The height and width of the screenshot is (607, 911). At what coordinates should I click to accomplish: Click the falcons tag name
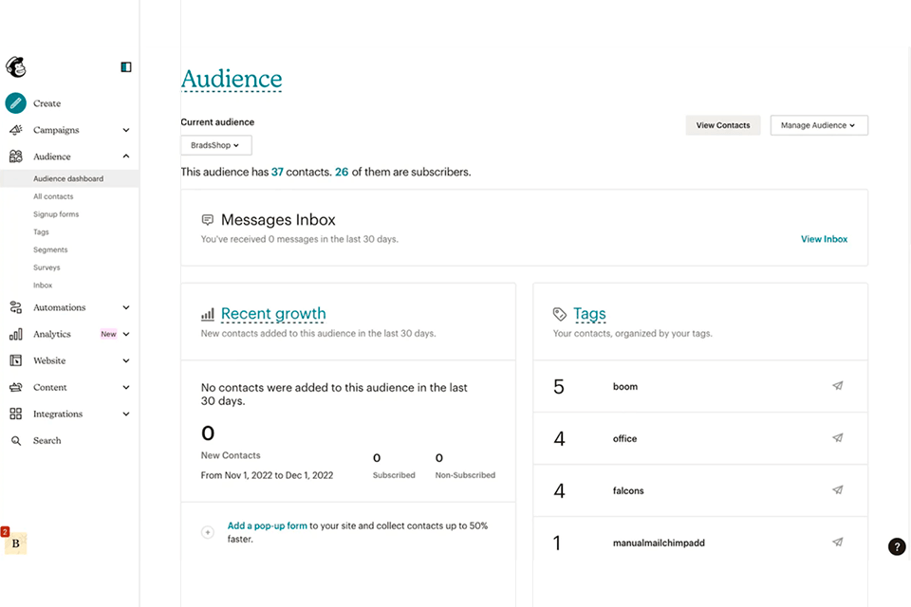(628, 491)
